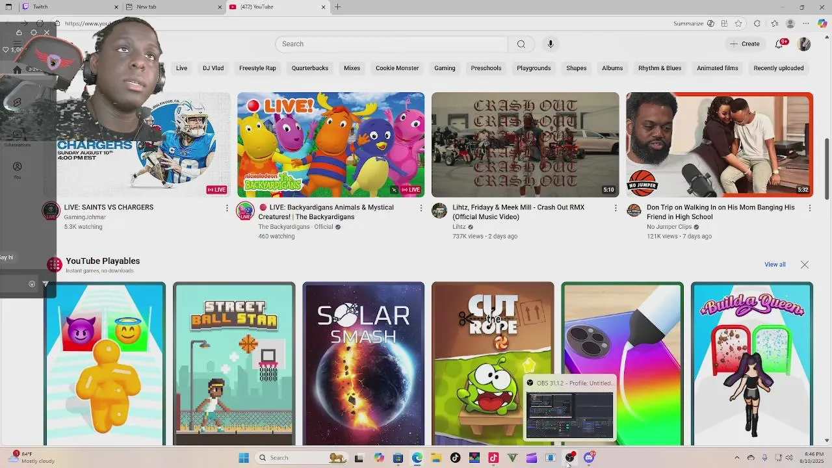Click the Create video button
This screenshot has height=468, width=832.
[744, 44]
